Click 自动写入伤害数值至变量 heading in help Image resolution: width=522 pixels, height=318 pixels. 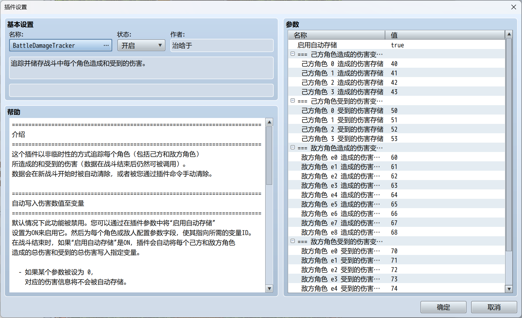pyautogui.click(x=48, y=203)
